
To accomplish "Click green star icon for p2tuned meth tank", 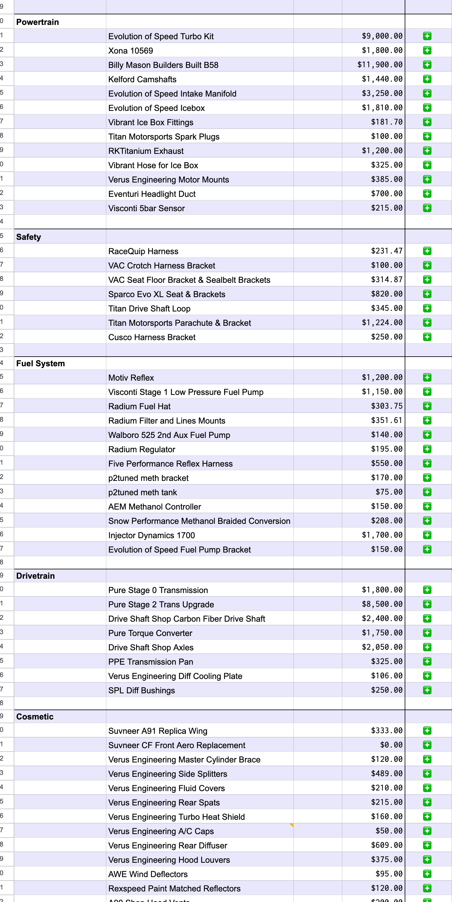I will pyautogui.click(x=427, y=492).
